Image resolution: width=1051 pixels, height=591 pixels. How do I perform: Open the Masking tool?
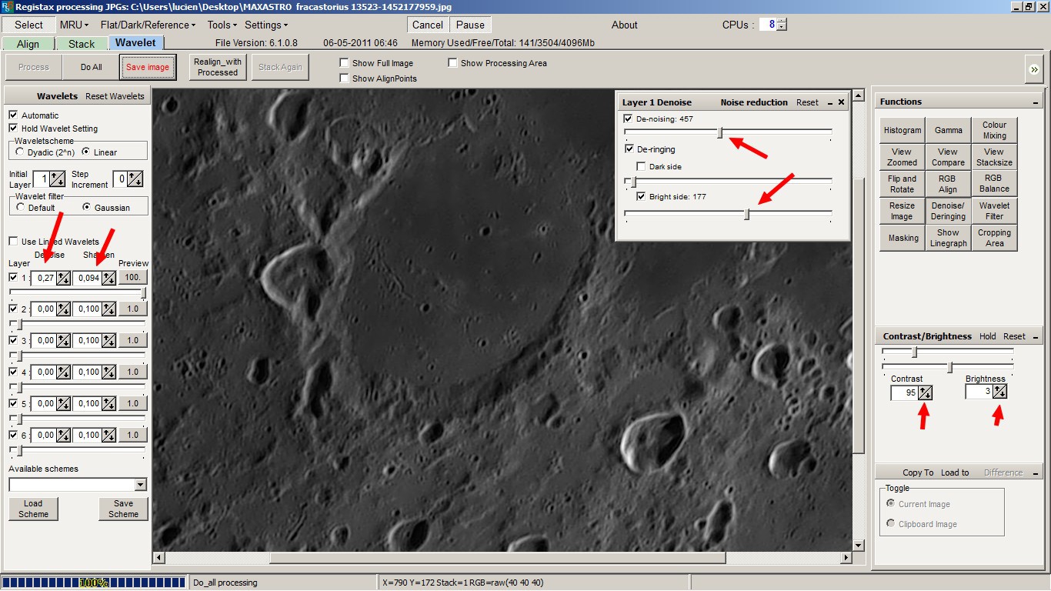pyautogui.click(x=903, y=238)
